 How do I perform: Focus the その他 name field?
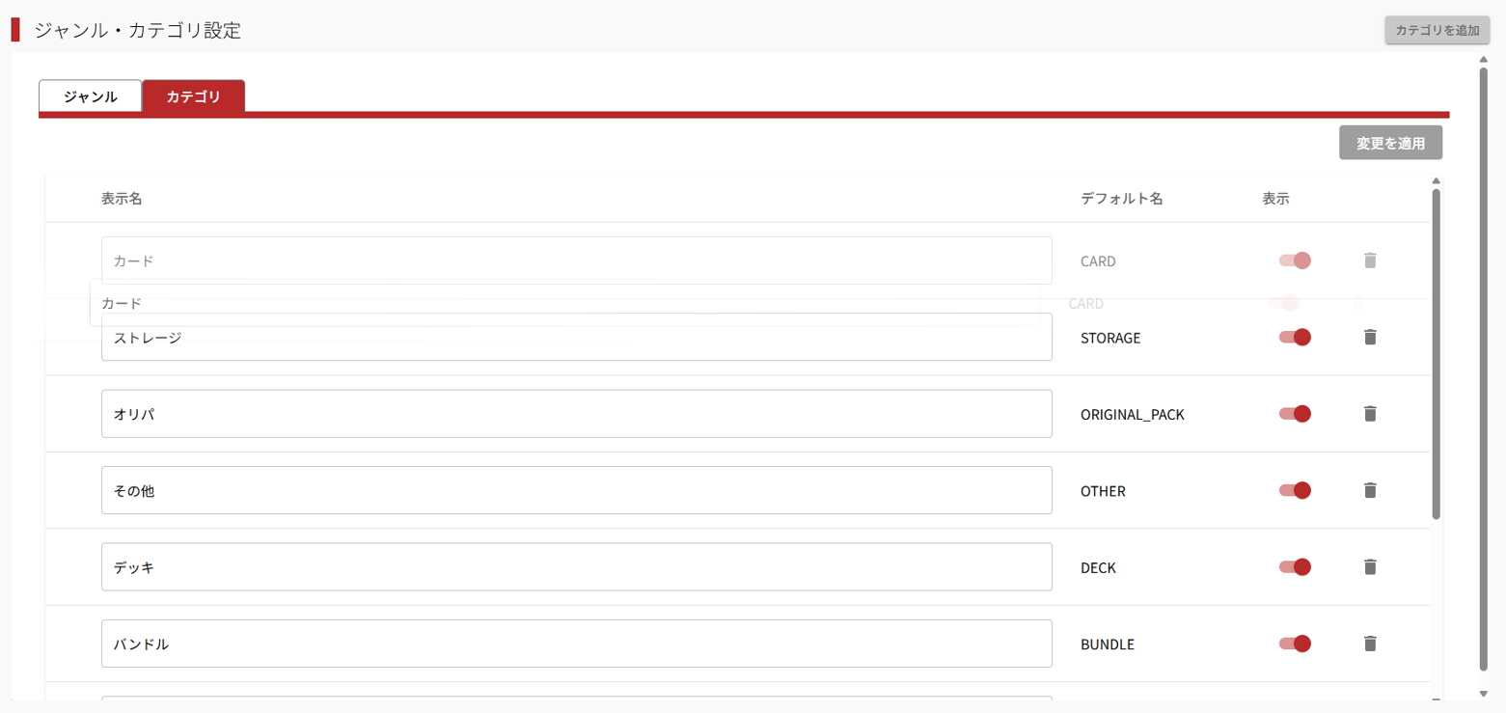tap(577, 490)
